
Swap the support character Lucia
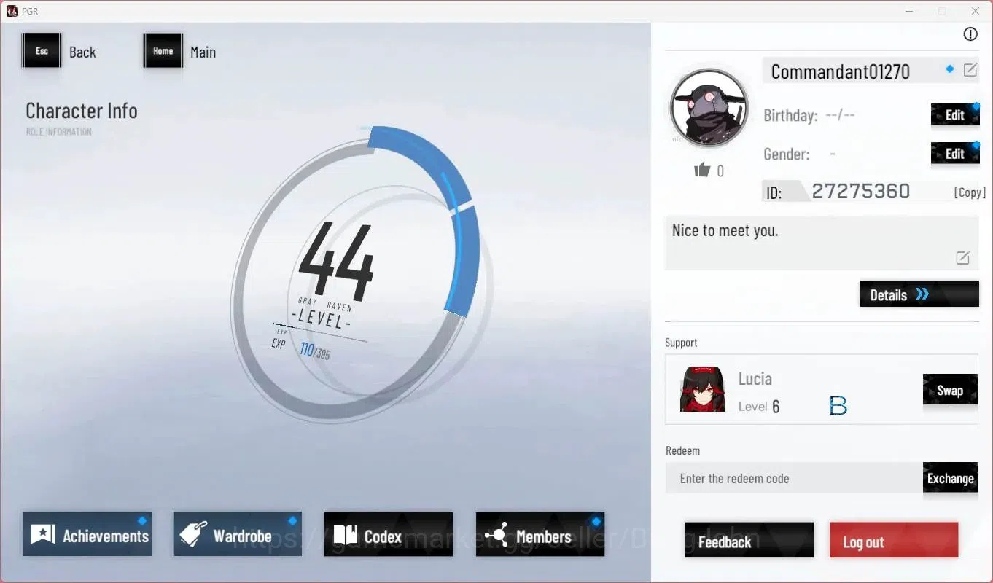[x=950, y=390]
